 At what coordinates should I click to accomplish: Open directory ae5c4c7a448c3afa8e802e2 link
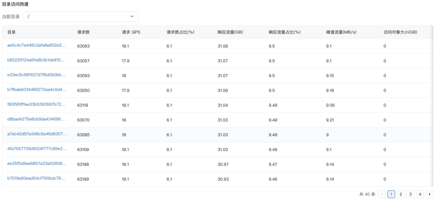pyautogui.click(x=37, y=45)
